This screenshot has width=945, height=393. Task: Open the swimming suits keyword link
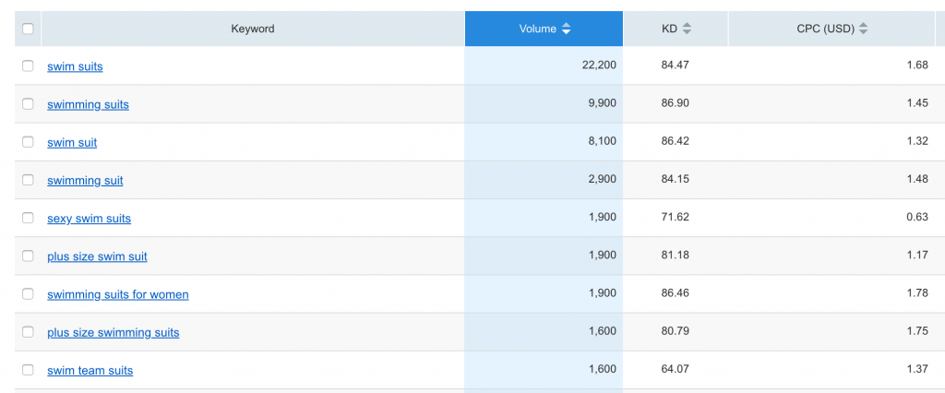[88, 104]
